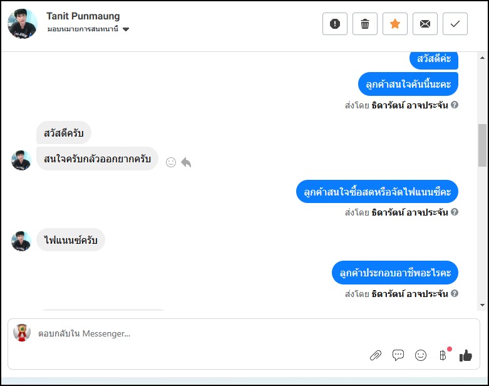The width and height of the screenshot is (489, 386).
Task: Open Tanit Punmaung's profile name
Action: point(83,16)
